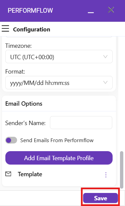Image resolution: width=125 pixels, height=206 pixels.
Task: Expand the Format dropdown
Action: click(x=59, y=83)
